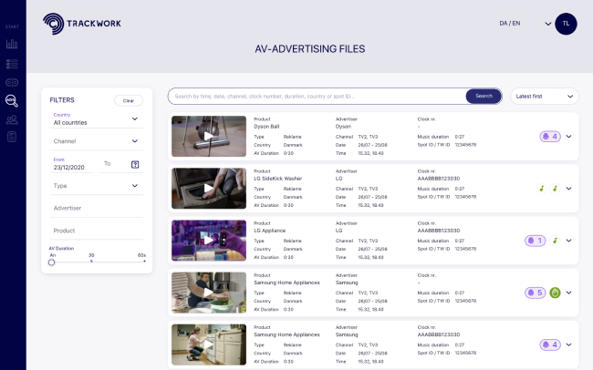Click the purple 1 badge on LG Appliance row
The width and height of the screenshot is (593, 370).
[x=536, y=241]
